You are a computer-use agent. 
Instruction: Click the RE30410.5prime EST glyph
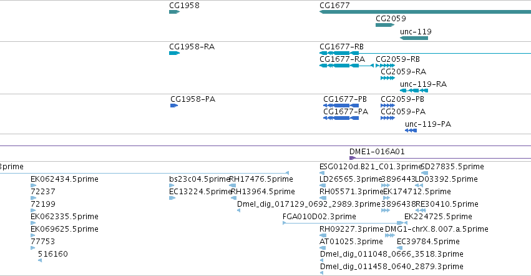(421, 210)
